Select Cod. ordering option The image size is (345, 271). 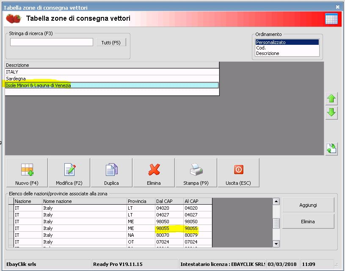(287, 48)
